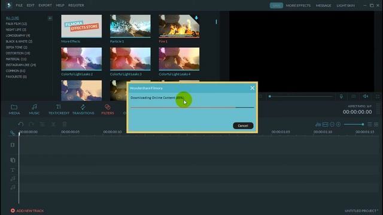Image resolution: width=383 pixels, height=215 pixels.
Task: Open the Register menu
Action: pos(76,5)
